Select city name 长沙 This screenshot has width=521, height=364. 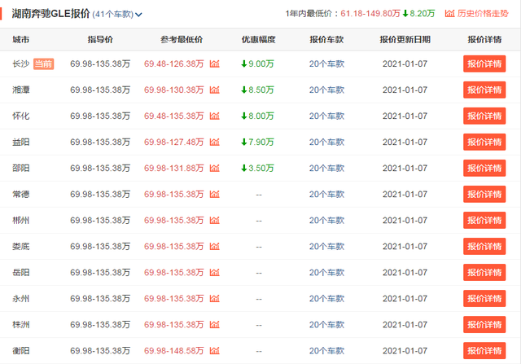coord(21,64)
